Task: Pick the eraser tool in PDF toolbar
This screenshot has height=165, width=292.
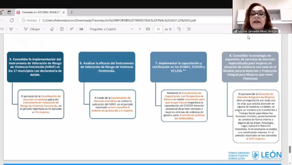Action: 52,29
